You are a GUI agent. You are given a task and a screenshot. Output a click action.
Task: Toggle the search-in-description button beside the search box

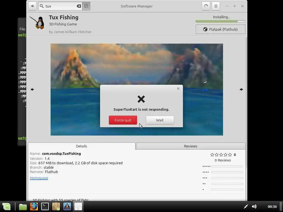[x=86, y=6]
